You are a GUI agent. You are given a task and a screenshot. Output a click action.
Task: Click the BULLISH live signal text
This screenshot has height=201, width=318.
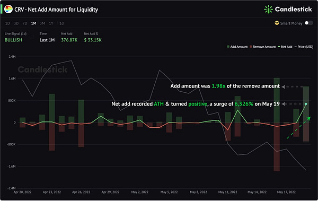click(x=13, y=40)
